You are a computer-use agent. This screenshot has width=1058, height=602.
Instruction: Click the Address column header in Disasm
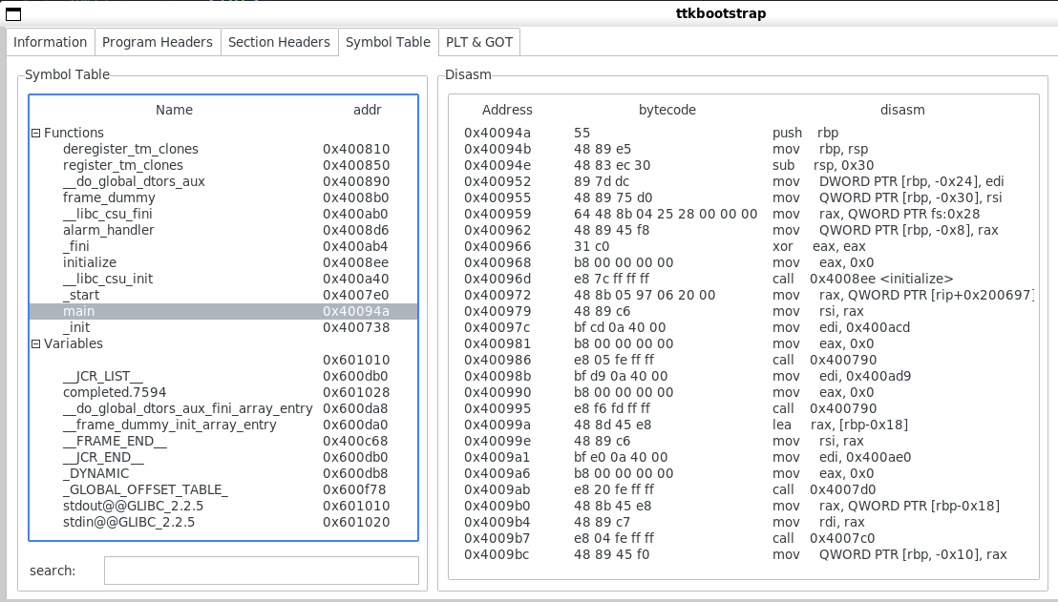507,110
